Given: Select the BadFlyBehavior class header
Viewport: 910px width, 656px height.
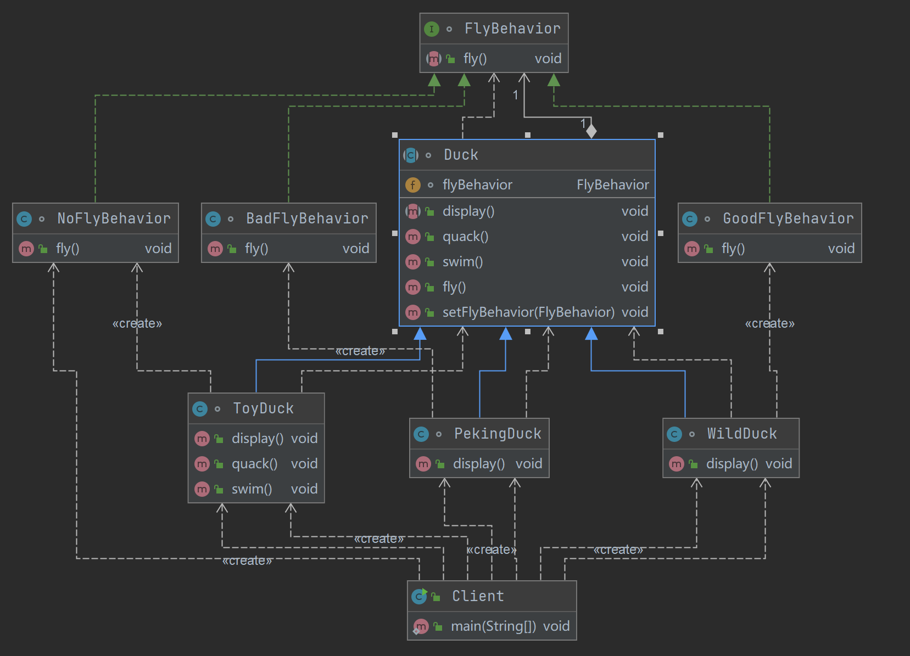Looking at the screenshot, I should (x=306, y=218).
